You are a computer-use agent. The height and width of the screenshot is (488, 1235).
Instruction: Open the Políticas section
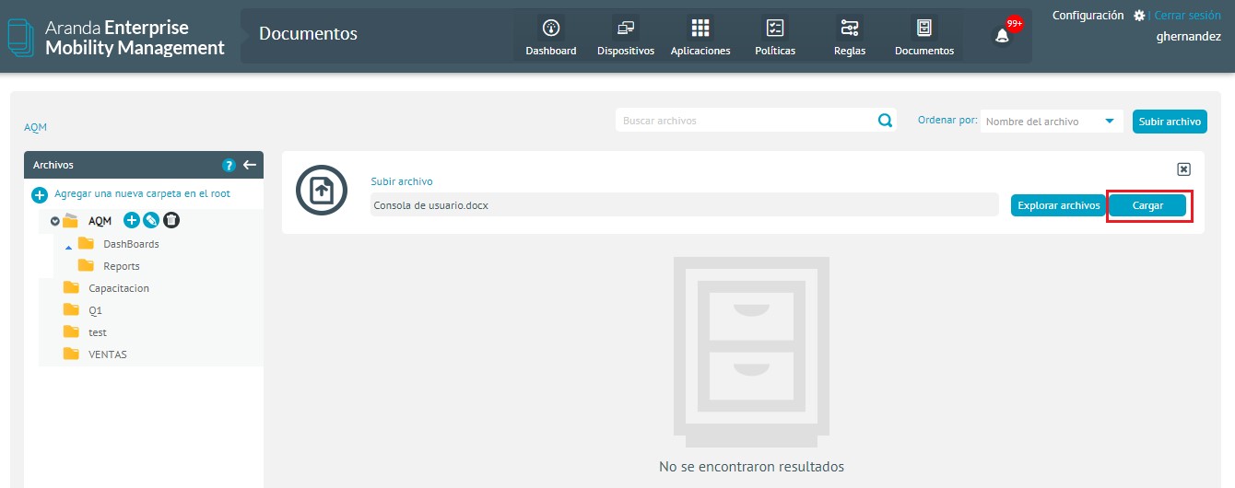[x=775, y=37]
